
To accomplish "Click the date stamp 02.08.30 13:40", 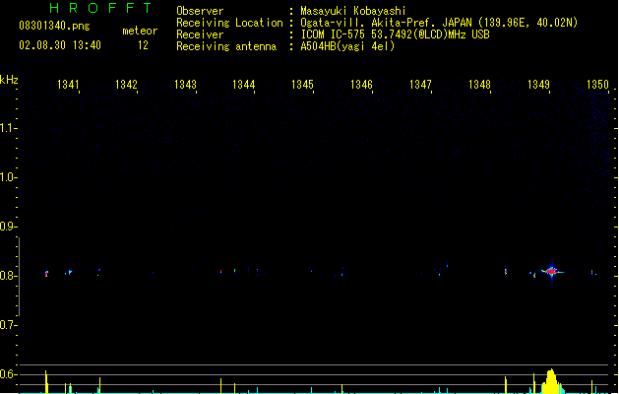I will [x=60, y=45].
